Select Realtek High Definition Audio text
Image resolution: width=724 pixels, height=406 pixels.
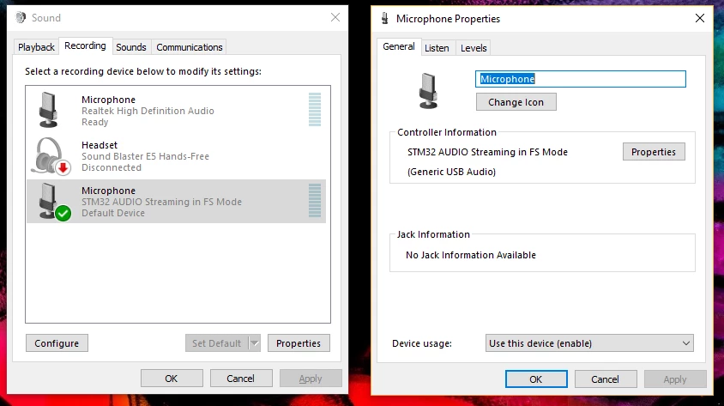coord(148,111)
